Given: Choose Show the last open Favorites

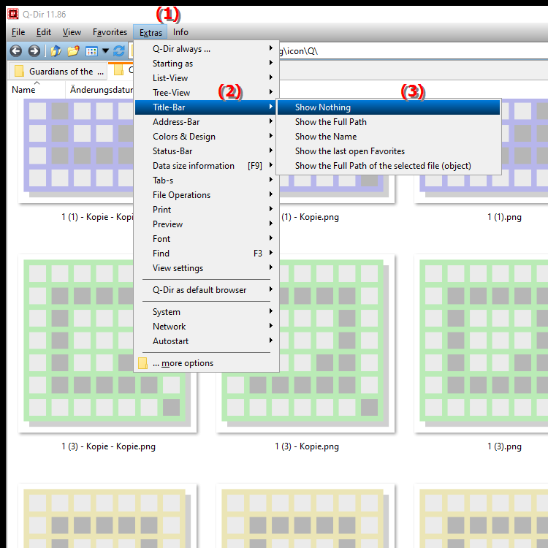Looking at the screenshot, I should pos(389,151).
